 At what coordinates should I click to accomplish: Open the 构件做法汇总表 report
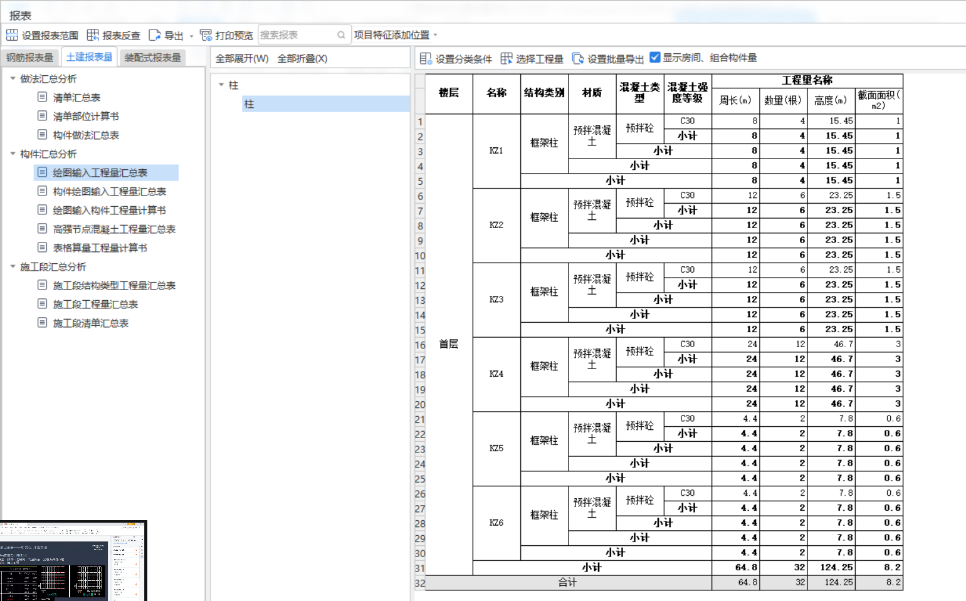pyautogui.click(x=86, y=135)
